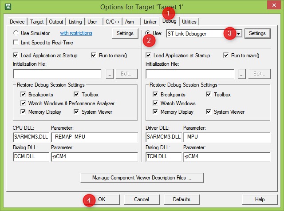284x211 pixels.
Task: Browse for simulator initialization file
Action: (110, 74)
